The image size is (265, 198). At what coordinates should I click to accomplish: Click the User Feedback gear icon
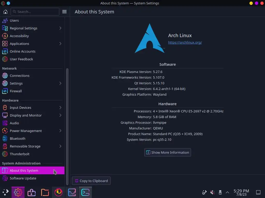click(x=5, y=59)
